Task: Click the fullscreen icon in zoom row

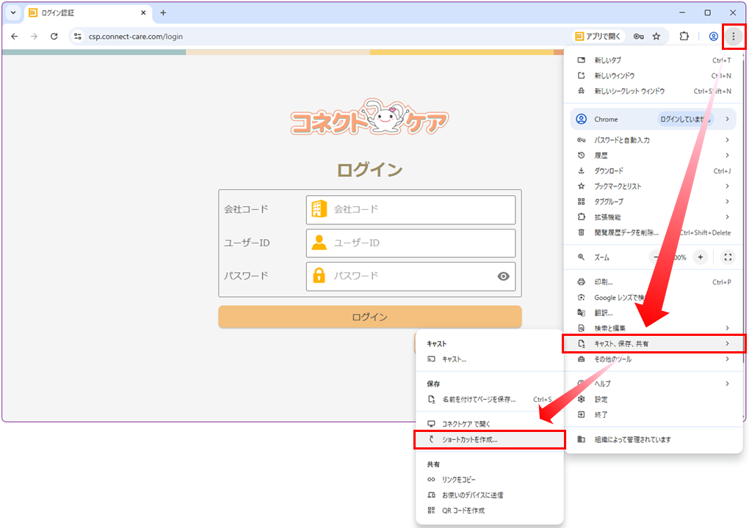Action: click(x=728, y=257)
